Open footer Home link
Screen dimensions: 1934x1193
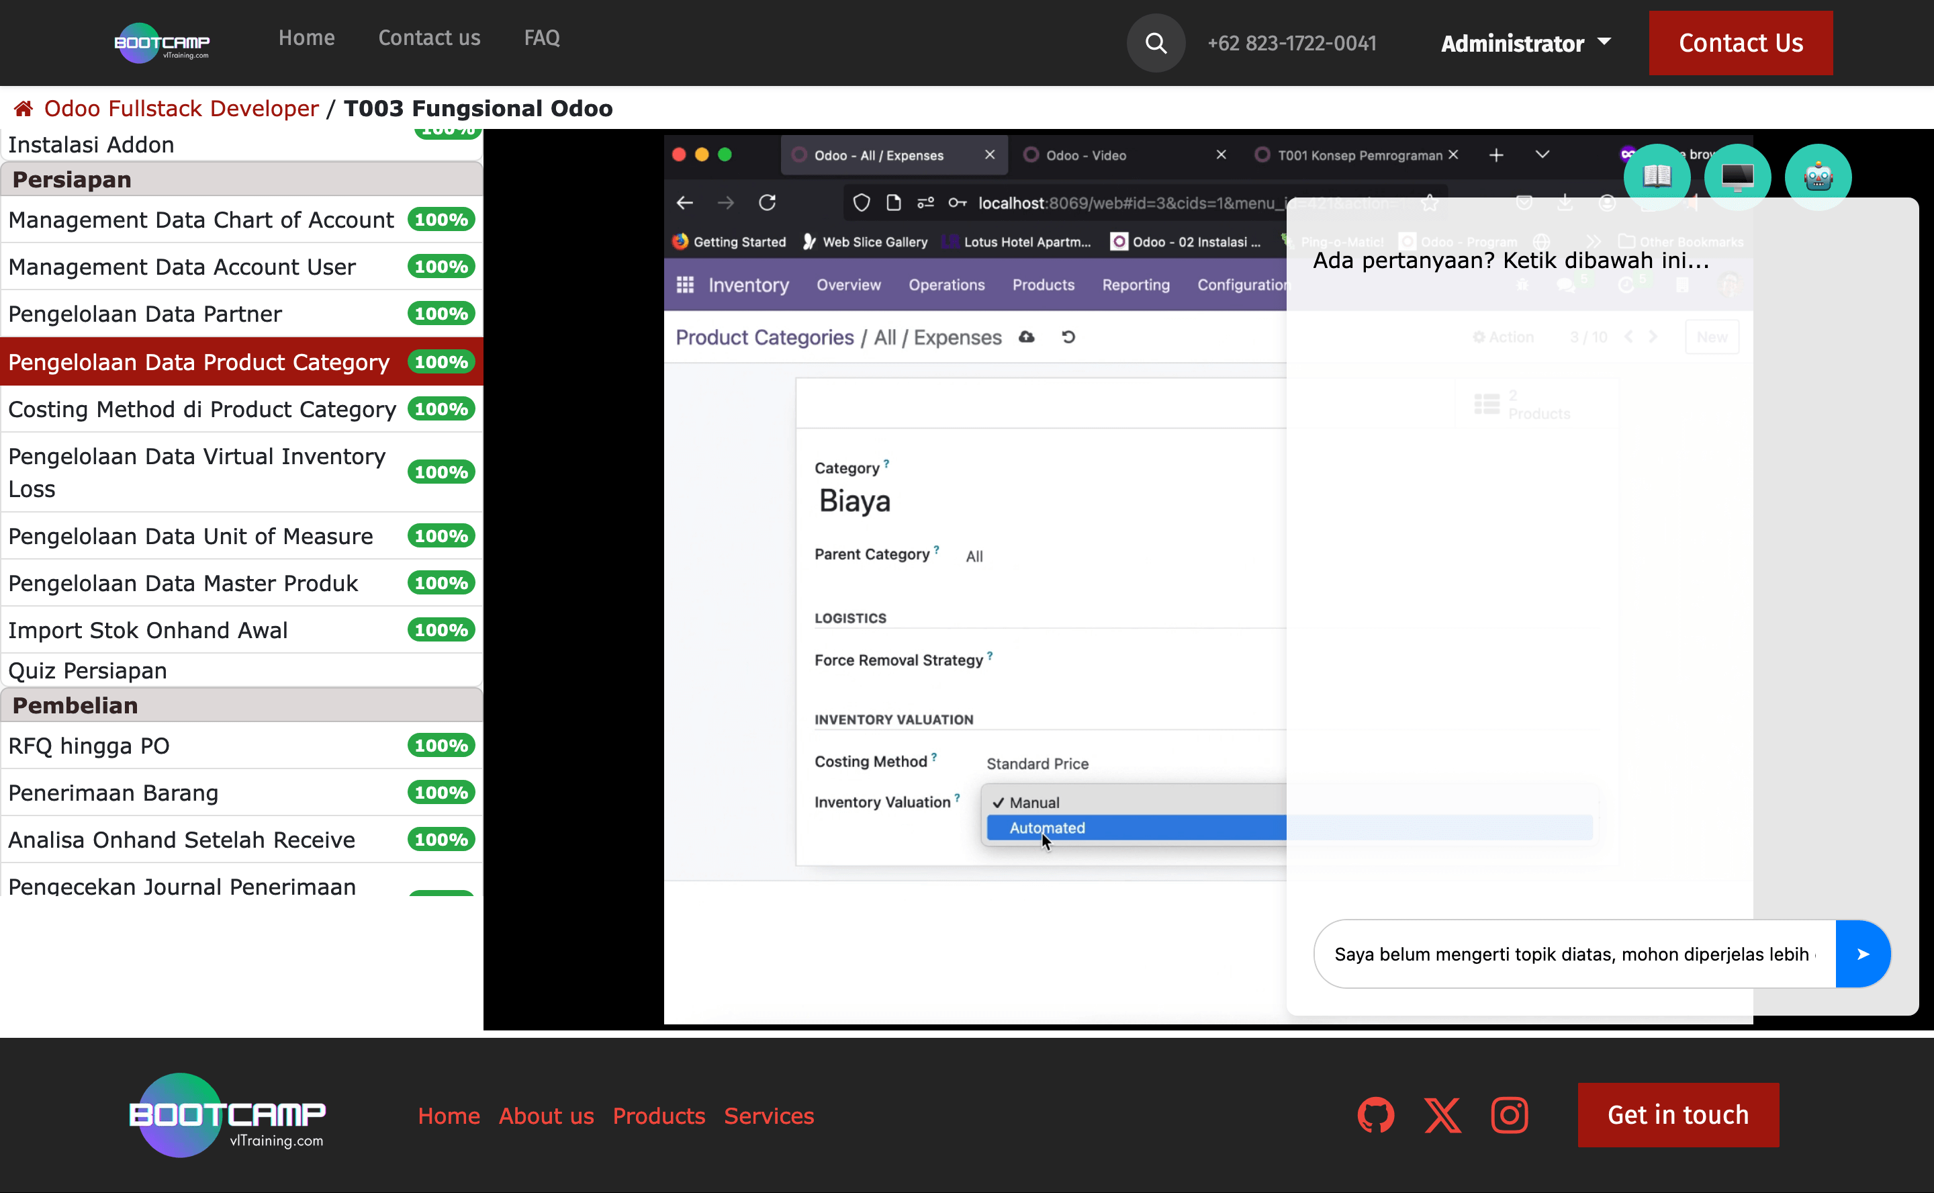(449, 1116)
